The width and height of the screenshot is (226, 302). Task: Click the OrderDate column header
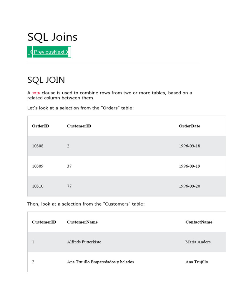pyautogui.click(x=189, y=126)
